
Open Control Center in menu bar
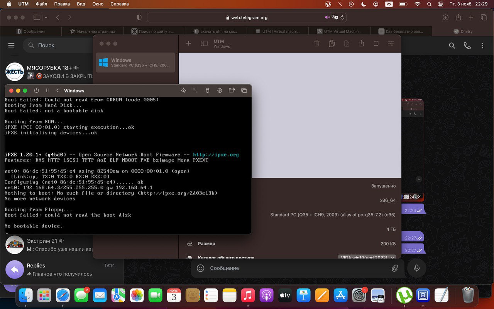(x=441, y=4)
